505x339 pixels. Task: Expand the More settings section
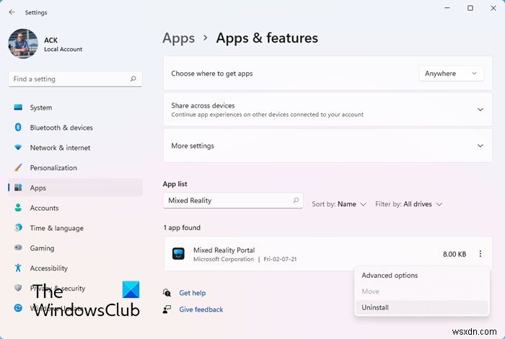328,146
